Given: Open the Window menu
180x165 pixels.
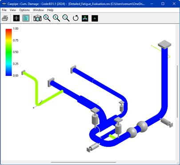Looking at the screenshot, I should 38,10.
